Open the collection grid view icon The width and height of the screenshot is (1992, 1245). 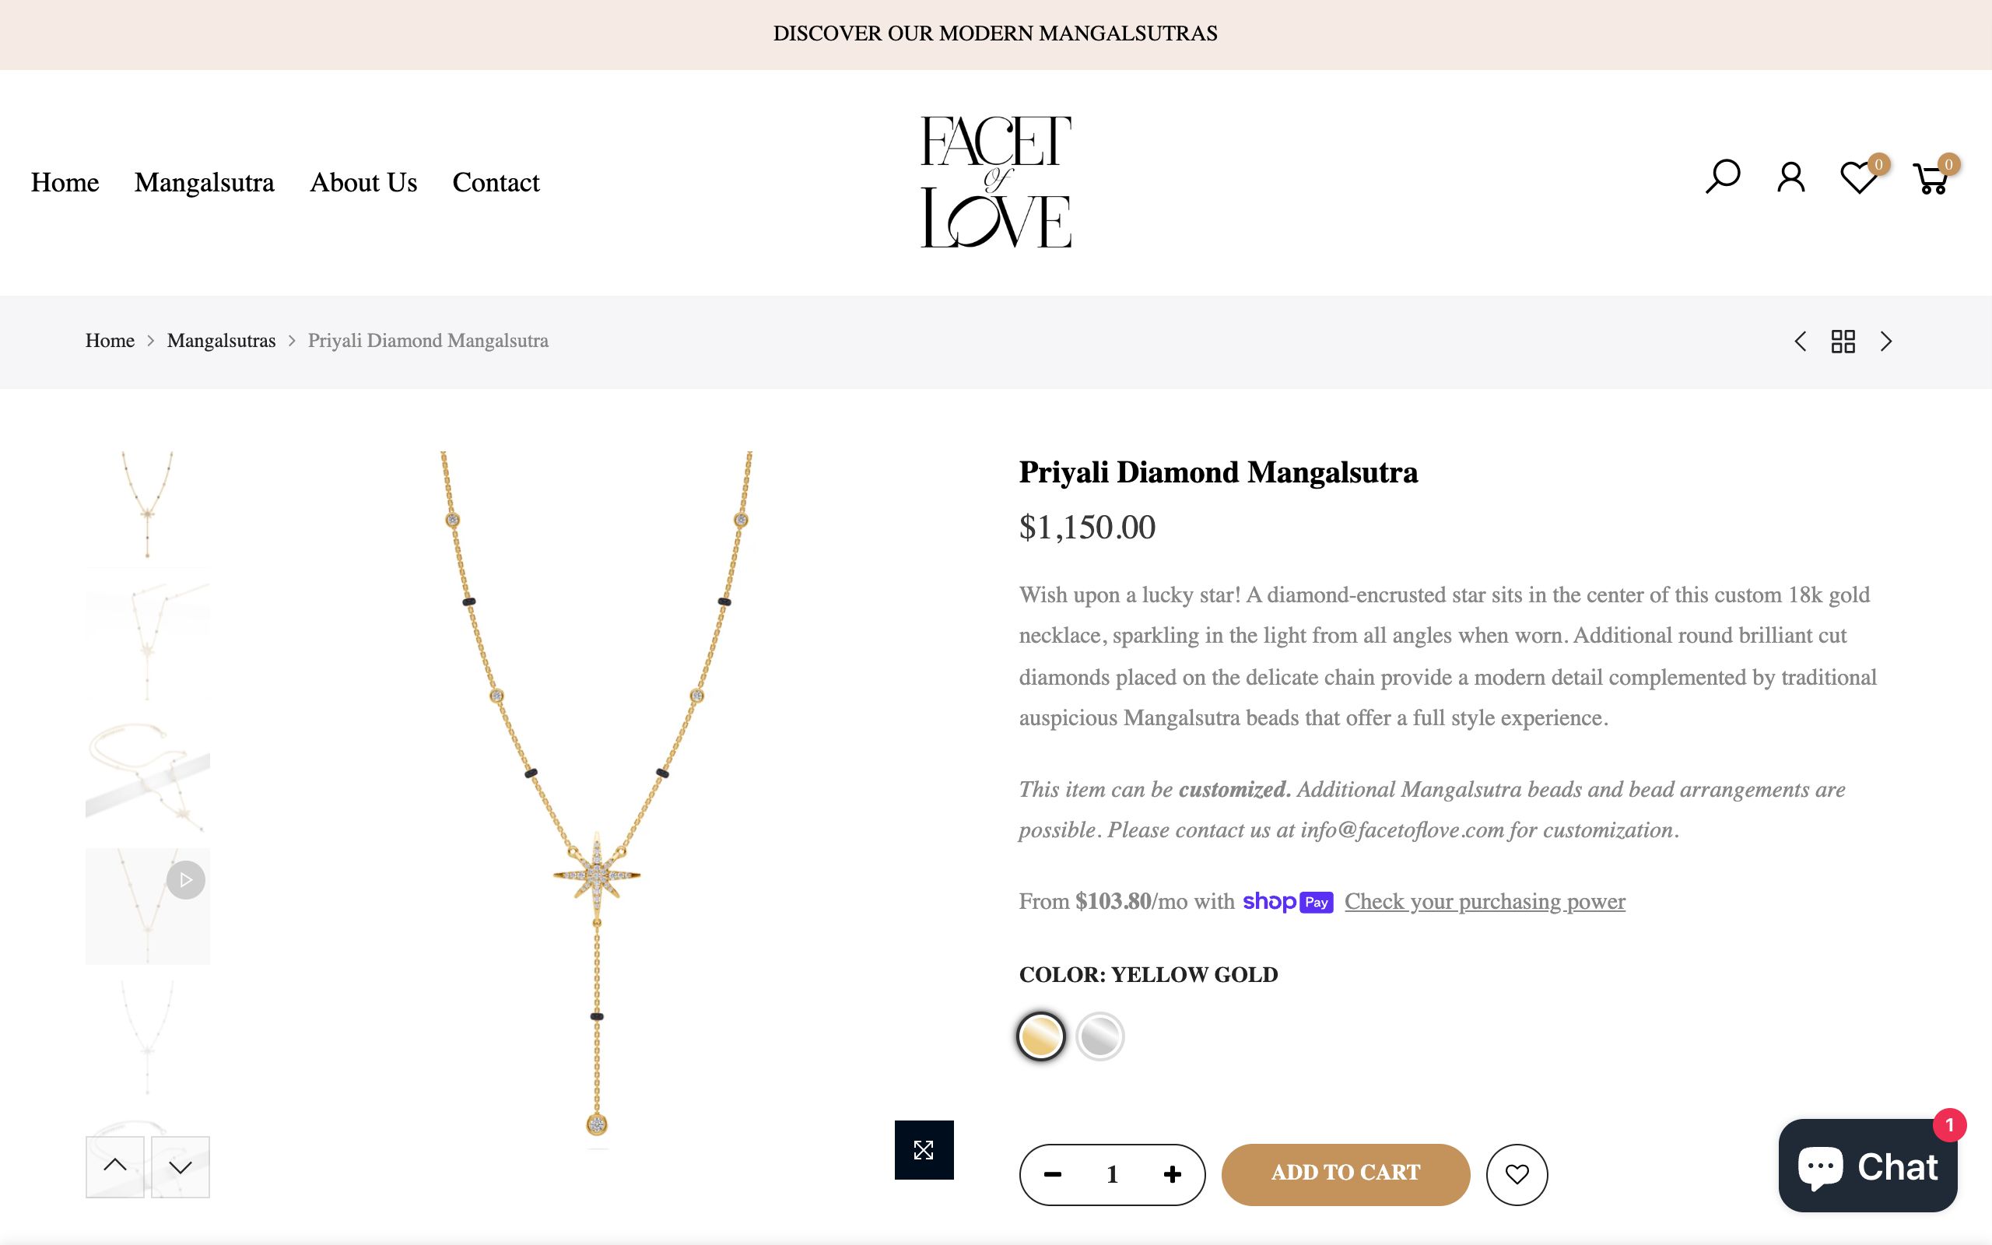coord(1843,342)
